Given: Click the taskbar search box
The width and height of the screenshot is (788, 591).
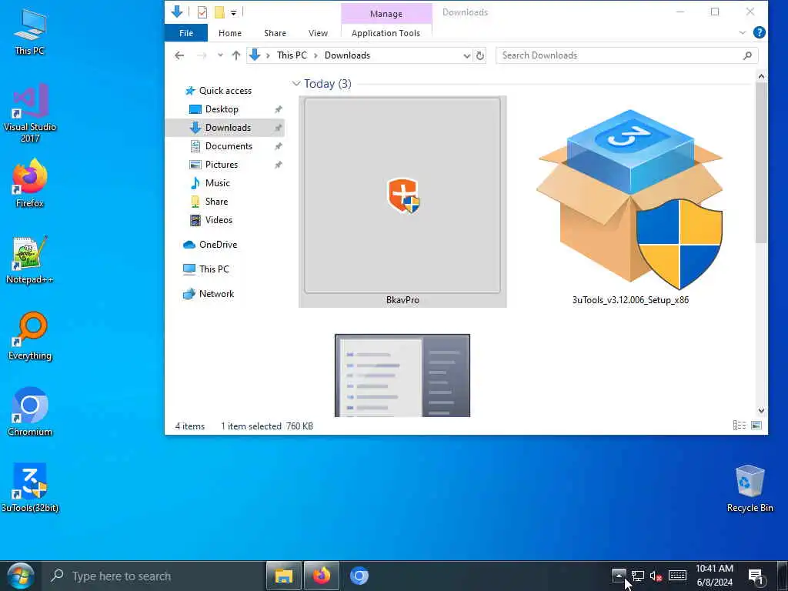Looking at the screenshot, I should point(153,576).
